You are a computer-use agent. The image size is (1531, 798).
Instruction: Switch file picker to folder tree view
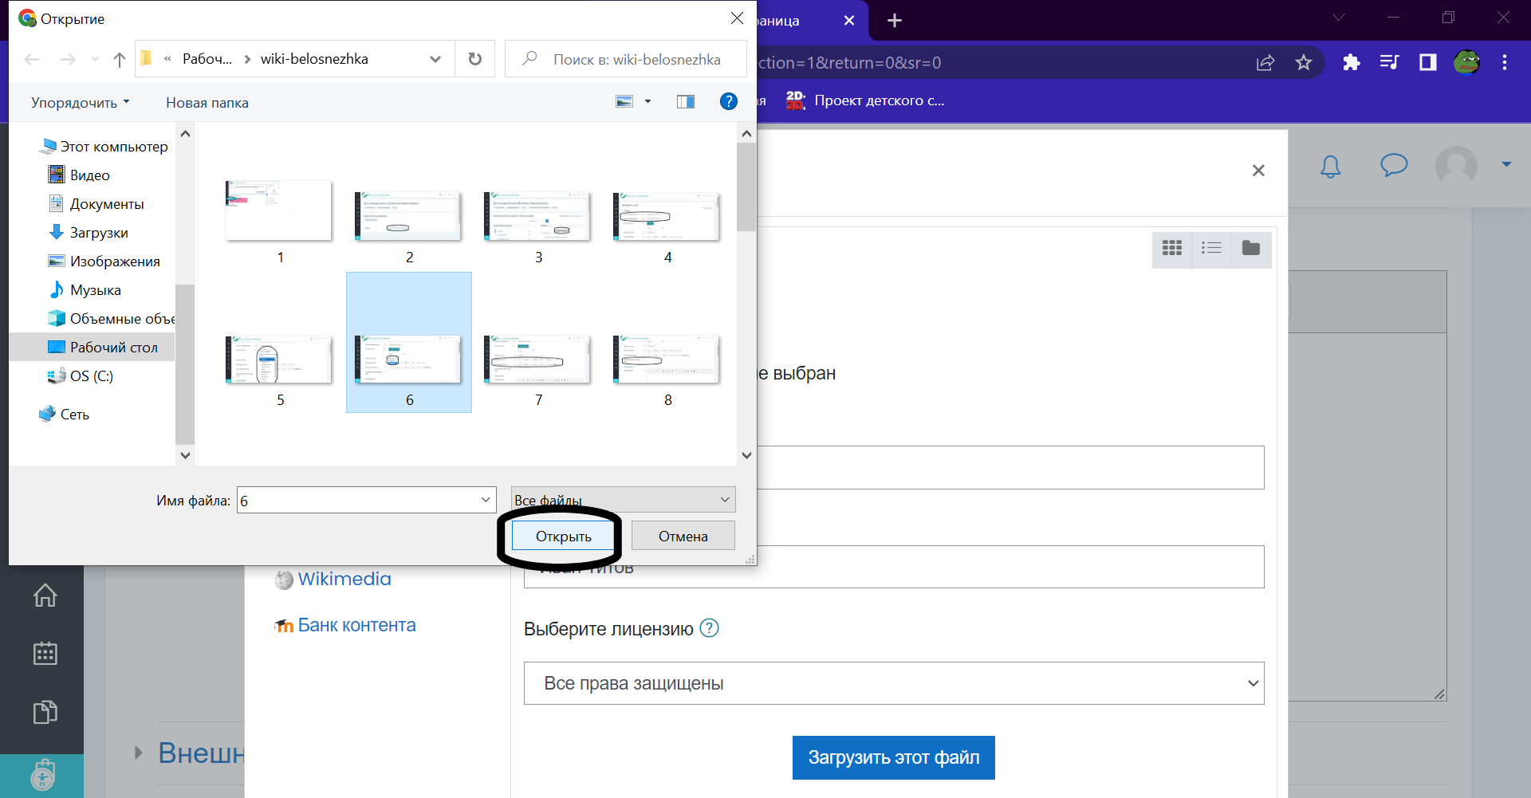coord(1251,249)
